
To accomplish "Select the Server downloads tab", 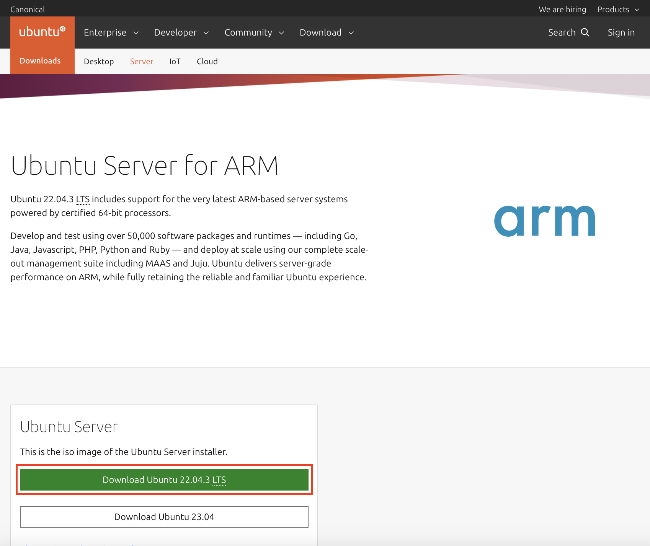I will (x=142, y=62).
